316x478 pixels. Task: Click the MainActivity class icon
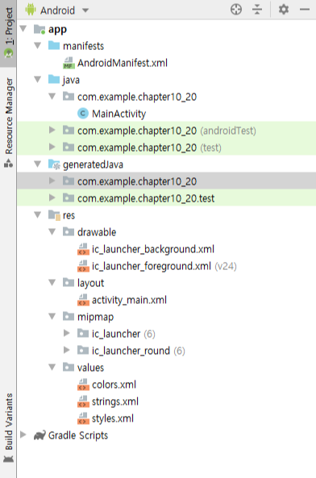83,114
